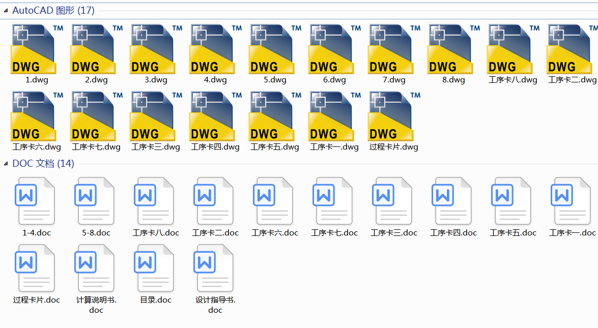The image size is (598, 328).
Task: Select the 3.dwg drawing thumbnail
Action: tap(153, 49)
